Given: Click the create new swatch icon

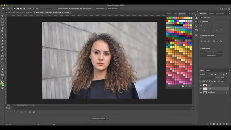Looking at the screenshot, I should pos(187,86).
